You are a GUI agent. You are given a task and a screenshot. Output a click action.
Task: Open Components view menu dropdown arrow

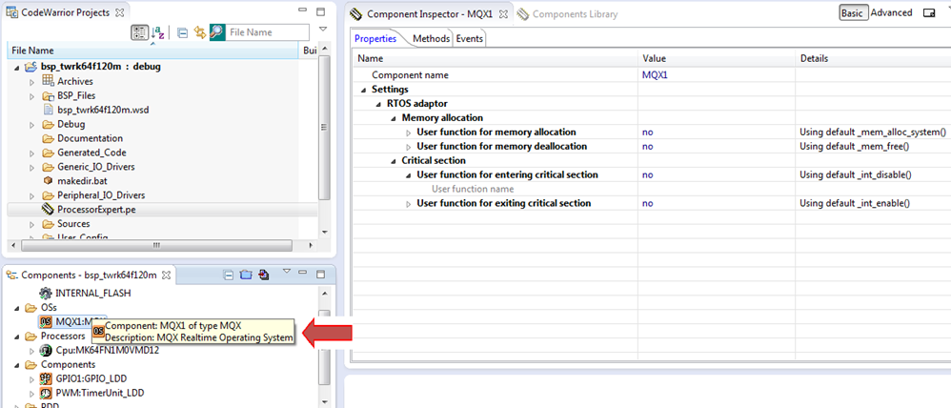[x=288, y=272]
